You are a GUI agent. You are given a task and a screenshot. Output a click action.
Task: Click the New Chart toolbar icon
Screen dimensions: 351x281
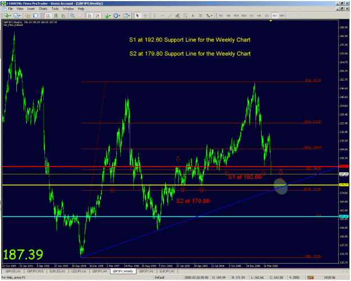tap(6, 16)
